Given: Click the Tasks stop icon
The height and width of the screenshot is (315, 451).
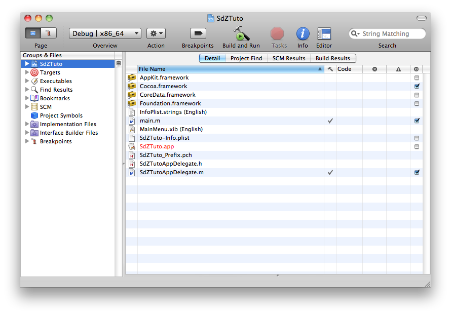Looking at the screenshot, I should (x=277, y=33).
